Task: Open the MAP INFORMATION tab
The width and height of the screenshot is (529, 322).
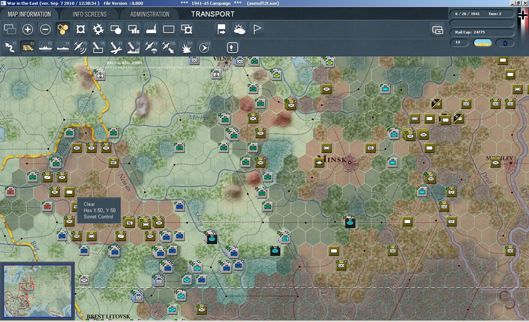Action: click(x=29, y=14)
